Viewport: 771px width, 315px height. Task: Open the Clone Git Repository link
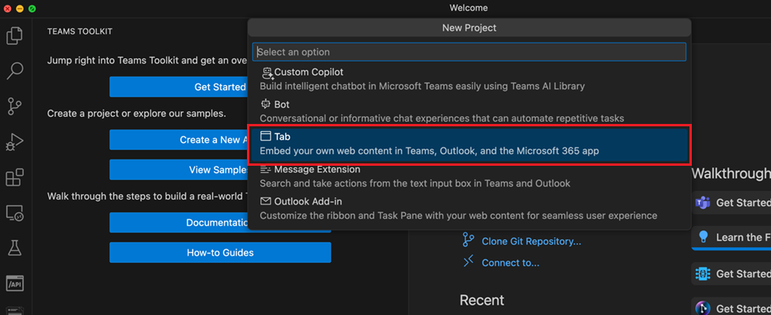click(x=531, y=242)
